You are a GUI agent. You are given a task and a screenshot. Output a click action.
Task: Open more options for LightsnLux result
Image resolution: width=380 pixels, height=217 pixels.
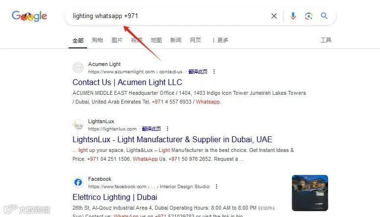pyautogui.click(x=167, y=129)
